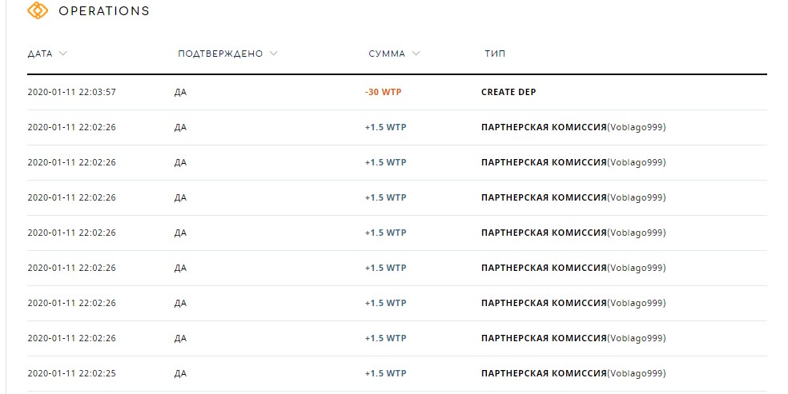788x394 pixels.
Task: Open Voblago999 partner link in last row
Action: (636, 373)
